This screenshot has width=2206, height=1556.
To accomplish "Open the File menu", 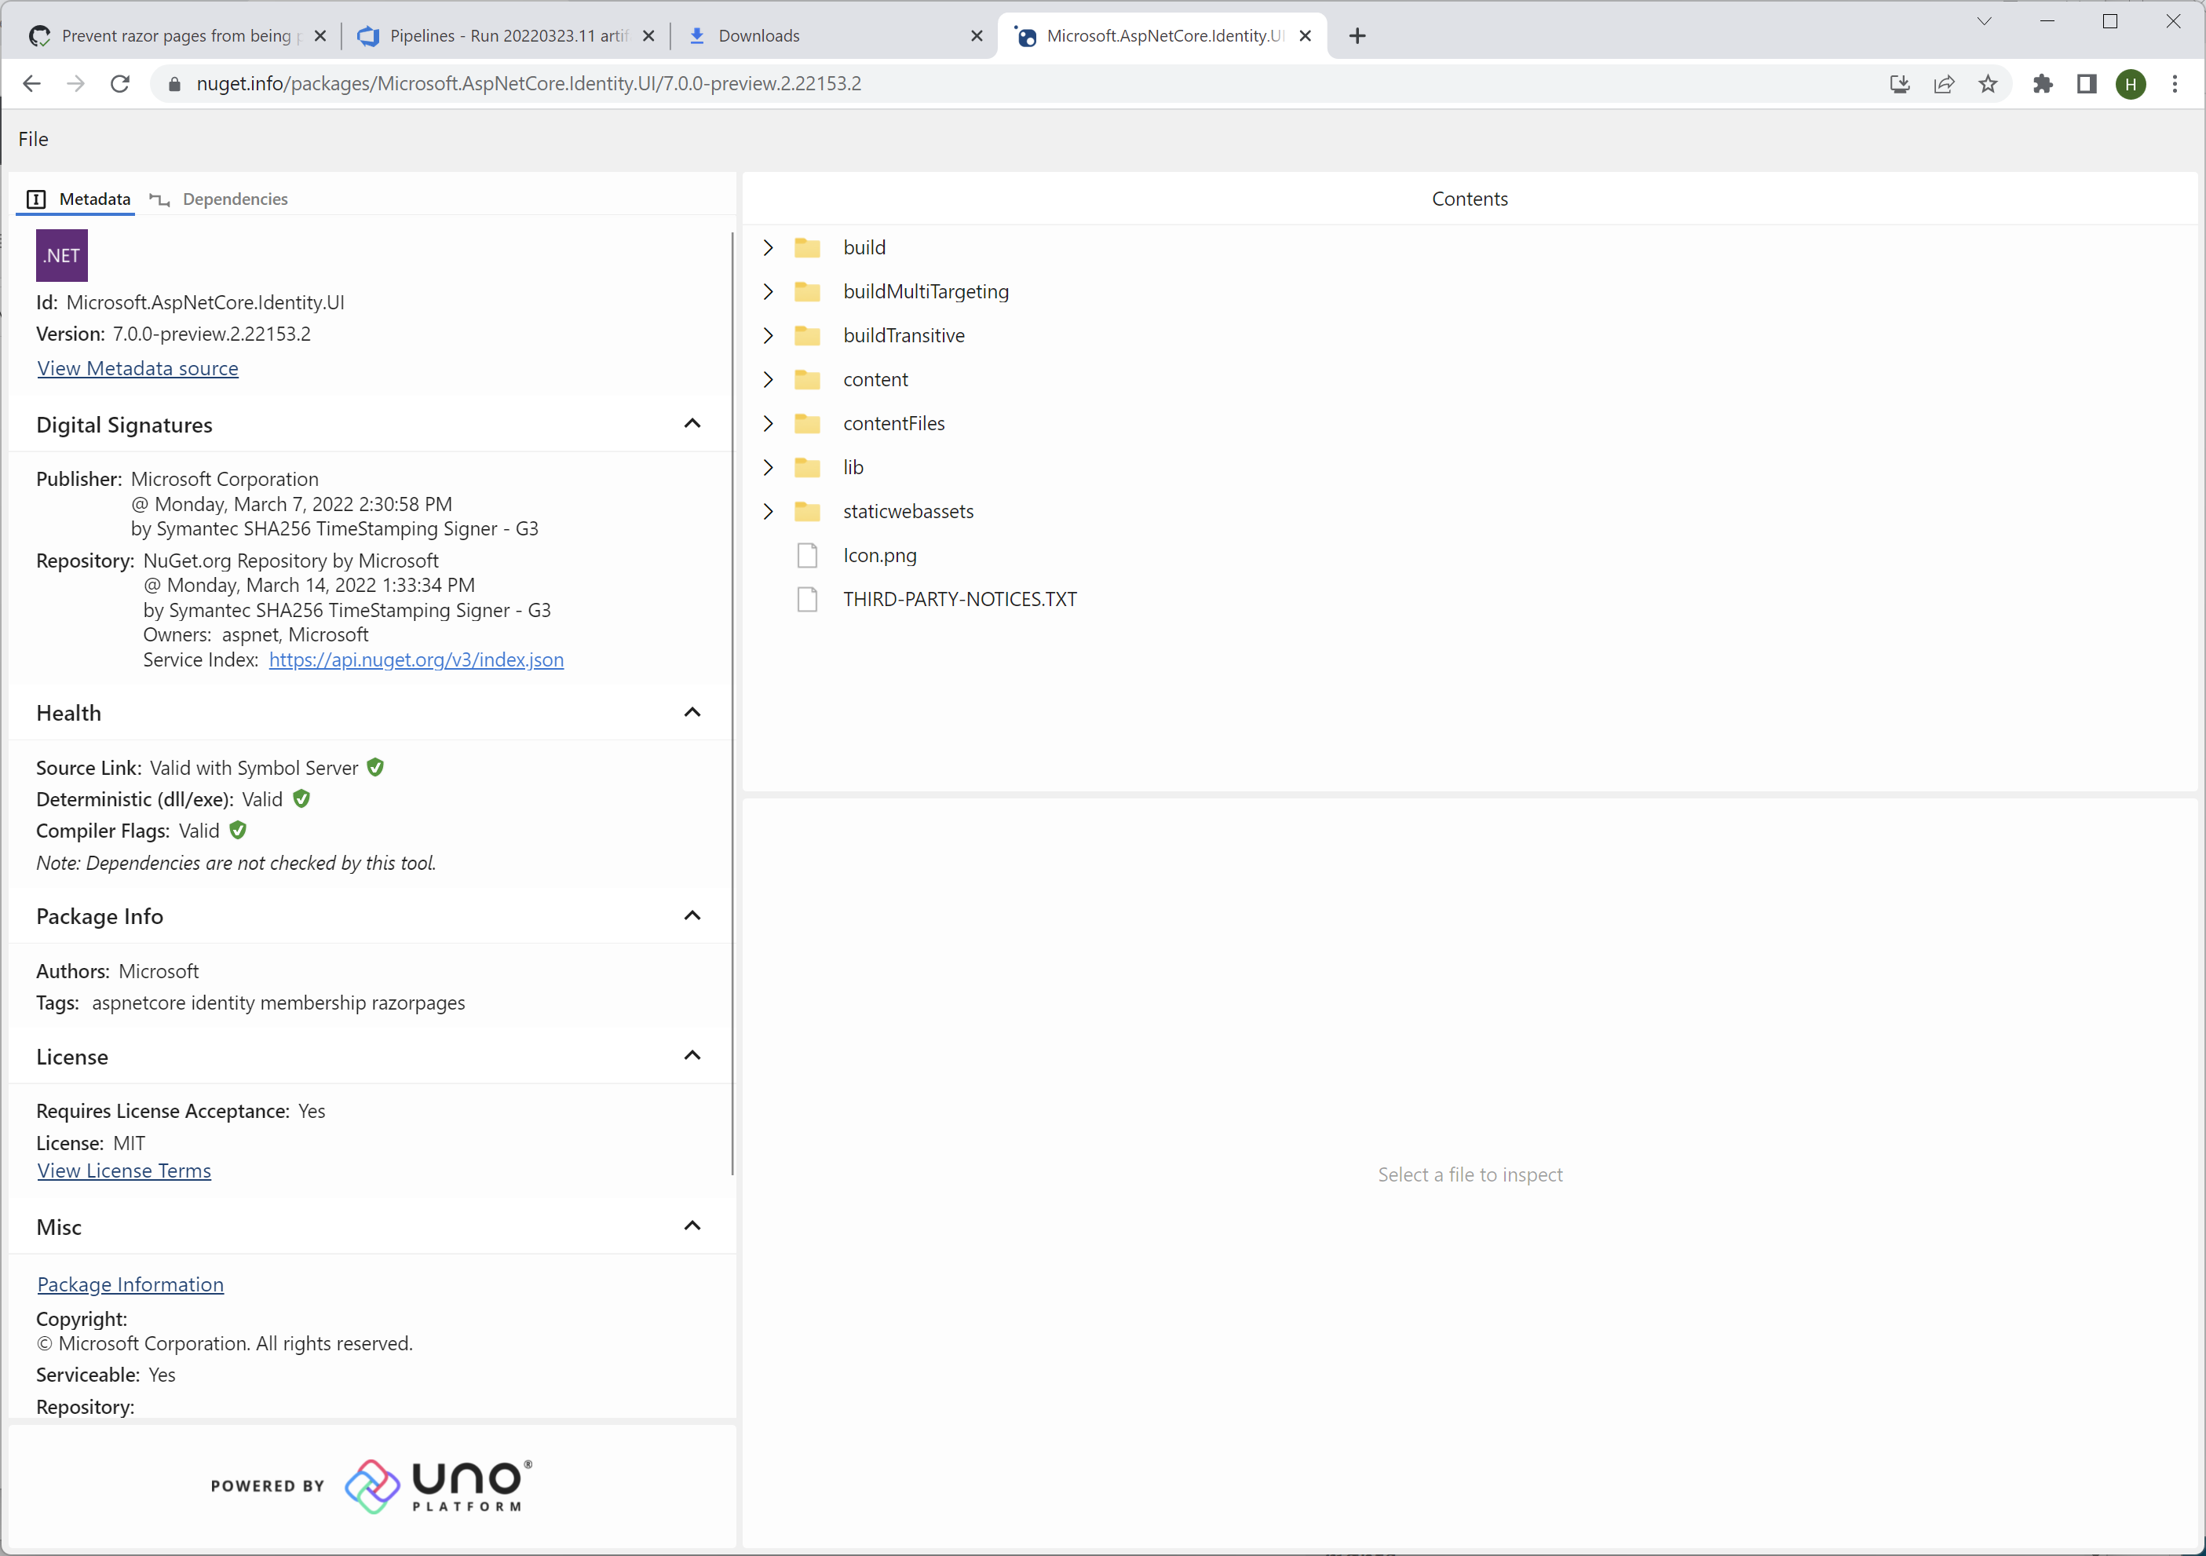I will point(33,138).
